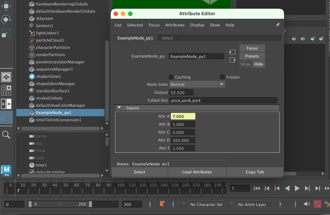The width and height of the screenshot is (330, 215).
Task: Click the Outliner search magnifier icon
Action: [x=6, y=135]
